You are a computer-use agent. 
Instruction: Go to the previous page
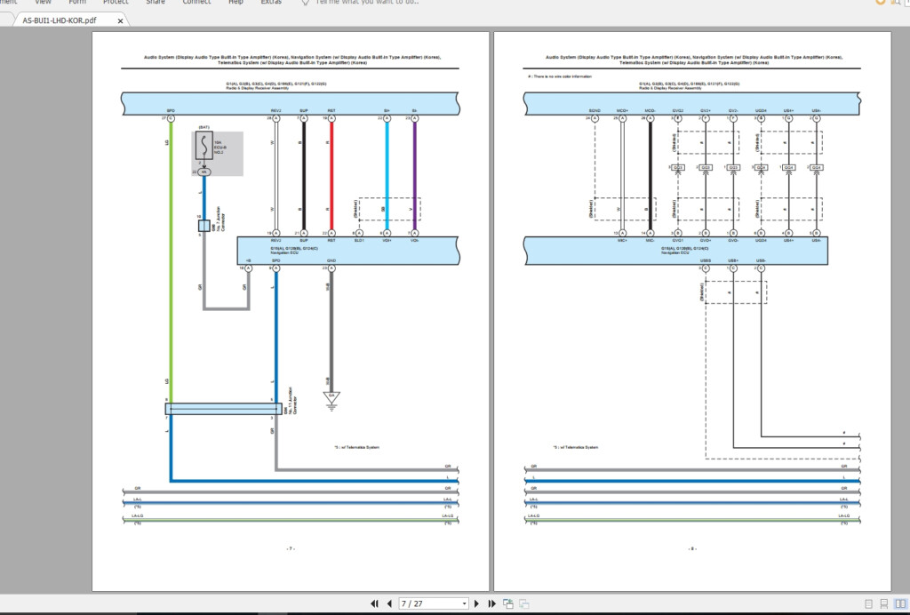point(389,603)
